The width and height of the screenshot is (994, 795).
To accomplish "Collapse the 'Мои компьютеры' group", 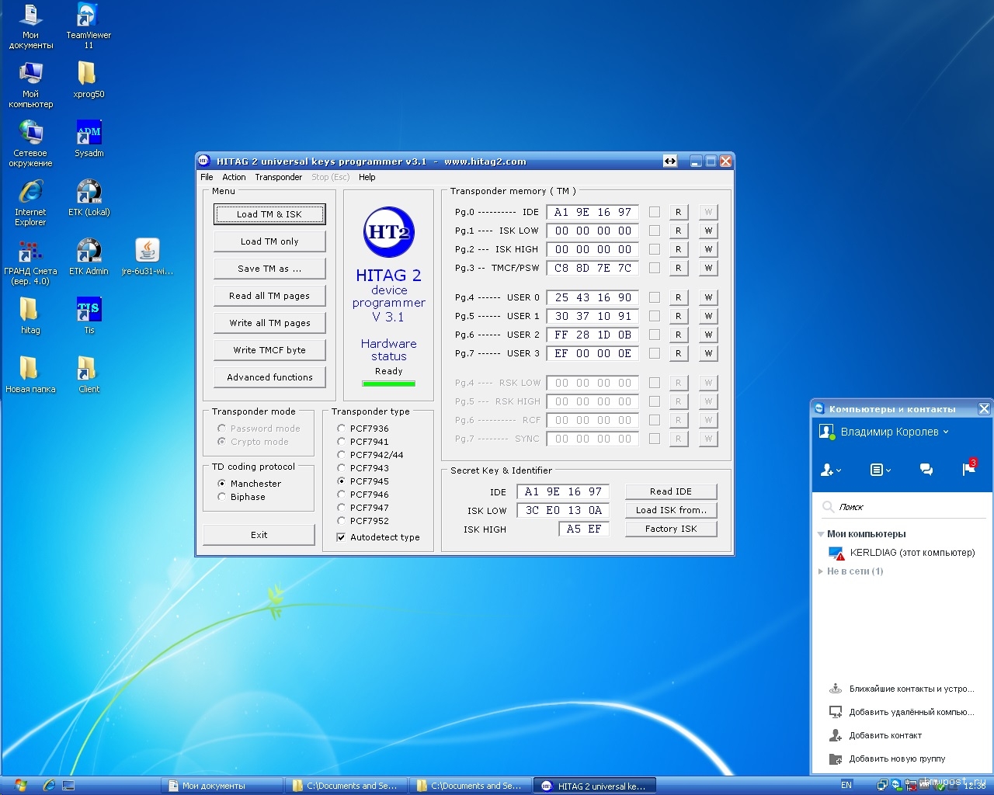I will coord(821,534).
